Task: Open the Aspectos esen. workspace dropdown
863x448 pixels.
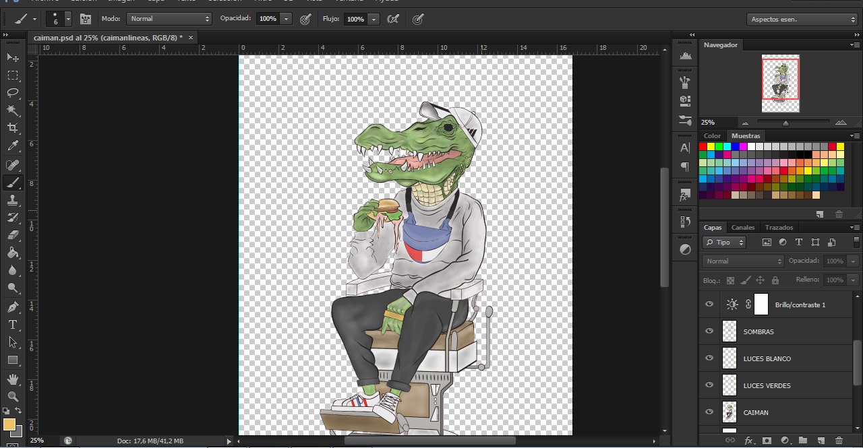Action: point(802,20)
